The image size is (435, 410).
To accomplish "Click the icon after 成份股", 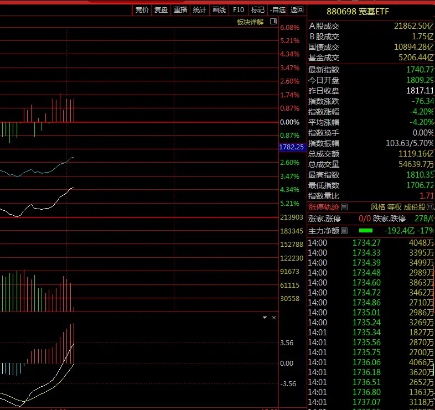I will (x=430, y=207).
